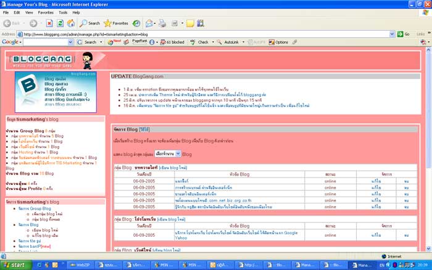432x270 pixels.
Task: Expand the address bar URL dropdown
Action: (x=392, y=34)
